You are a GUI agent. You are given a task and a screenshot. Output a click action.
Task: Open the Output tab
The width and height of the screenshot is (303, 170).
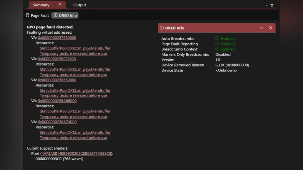80,5
